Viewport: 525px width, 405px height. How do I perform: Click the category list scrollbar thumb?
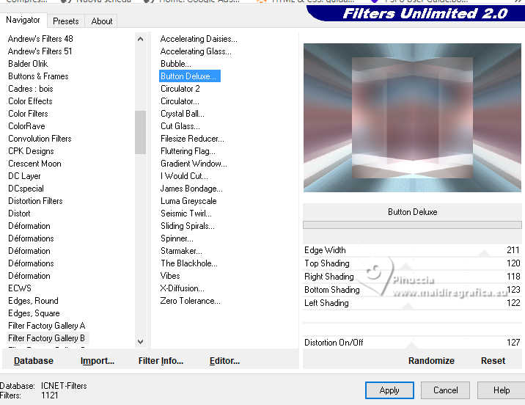pyautogui.click(x=141, y=132)
